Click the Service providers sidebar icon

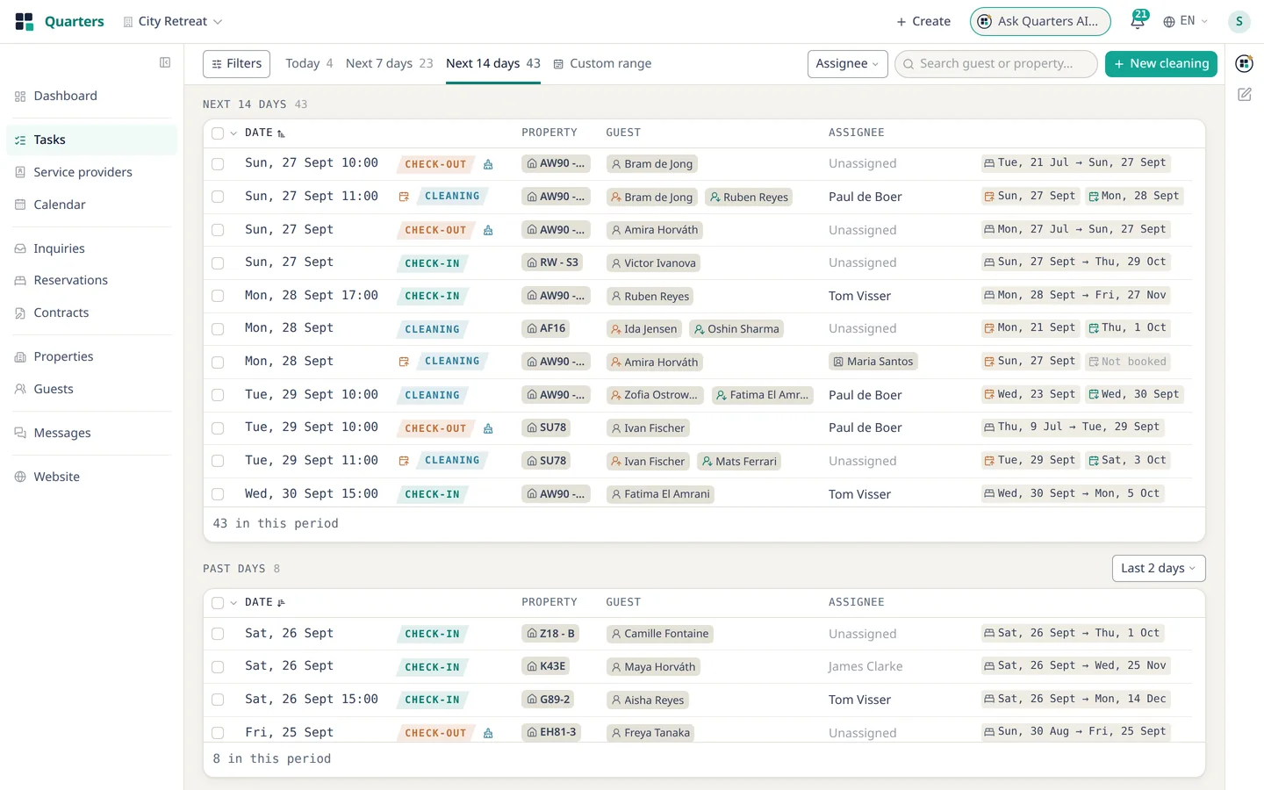pos(20,172)
